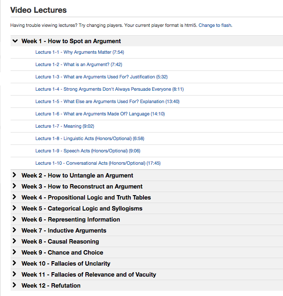283x296 pixels.
Task: Open Lecture 1-1 Why Arguments Matter
Action: [80, 52]
